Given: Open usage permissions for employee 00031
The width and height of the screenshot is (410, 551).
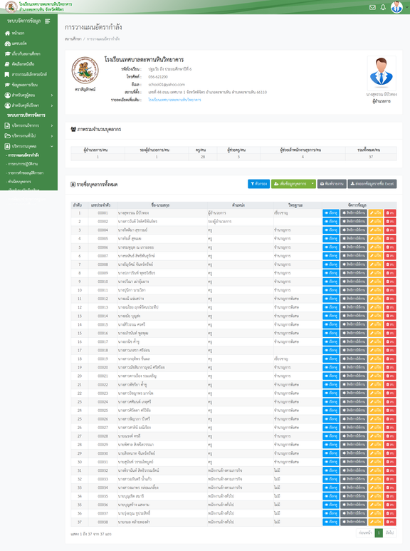Looking at the screenshot, I should click(354, 462).
